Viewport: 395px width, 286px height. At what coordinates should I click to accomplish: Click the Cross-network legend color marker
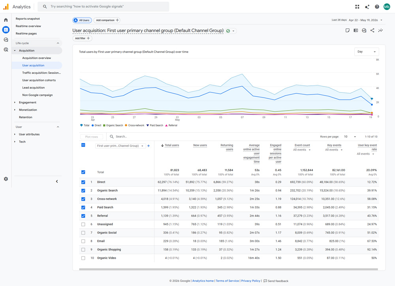[x=126, y=126]
